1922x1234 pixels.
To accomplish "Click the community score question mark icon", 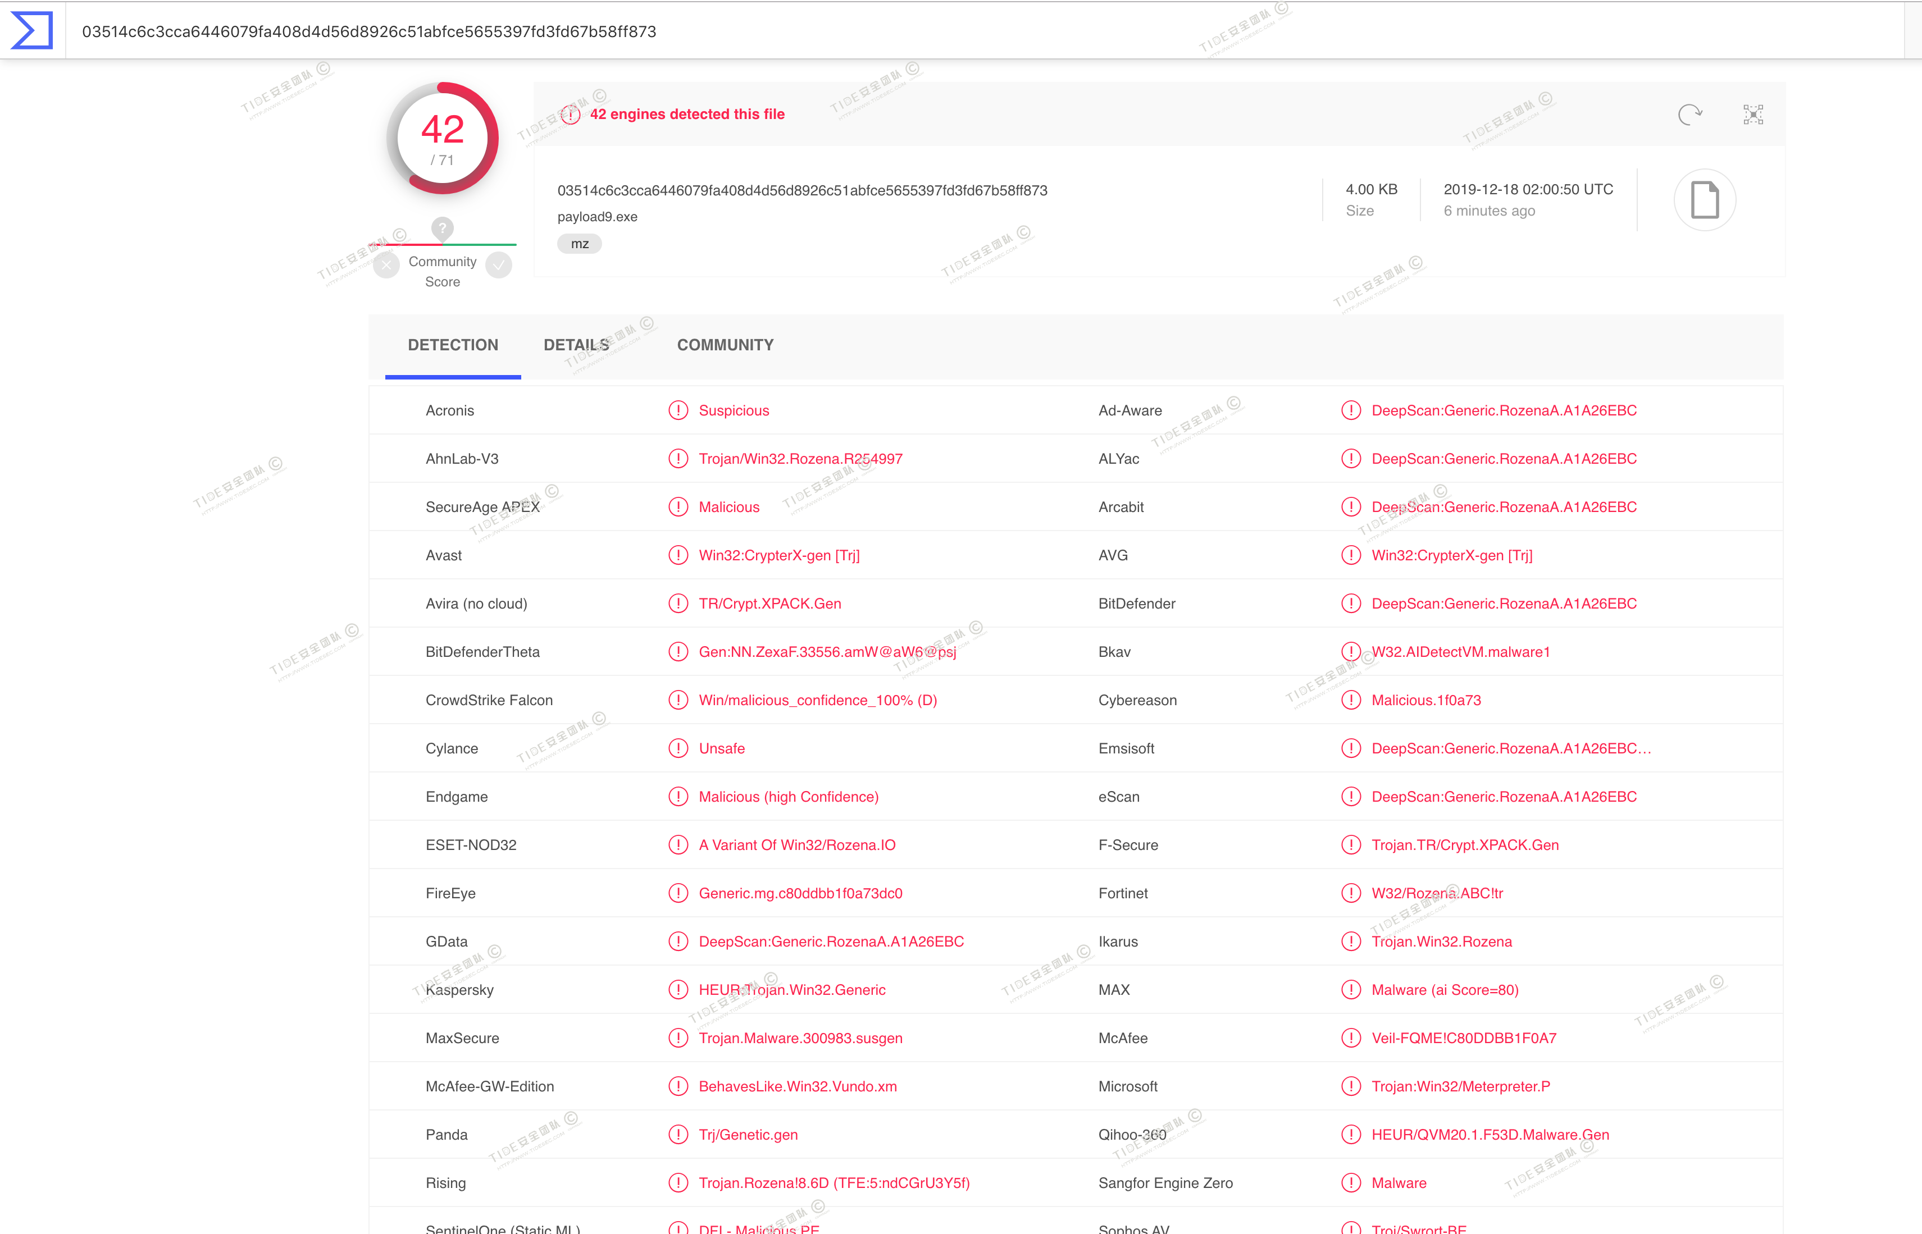I will click(441, 228).
